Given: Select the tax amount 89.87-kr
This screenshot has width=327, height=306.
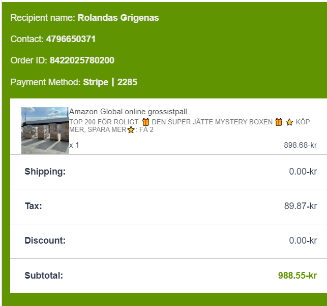Looking at the screenshot, I should (x=300, y=206).
